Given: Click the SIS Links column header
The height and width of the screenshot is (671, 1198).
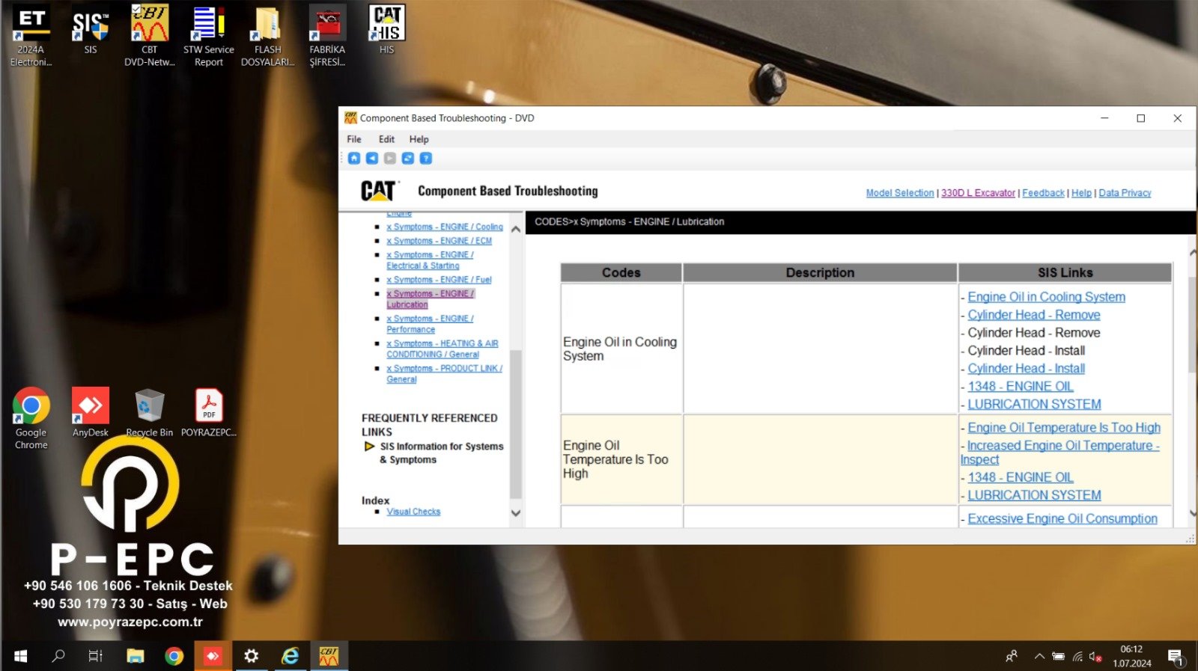Looking at the screenshot, I should click(x=1065, y=273).
